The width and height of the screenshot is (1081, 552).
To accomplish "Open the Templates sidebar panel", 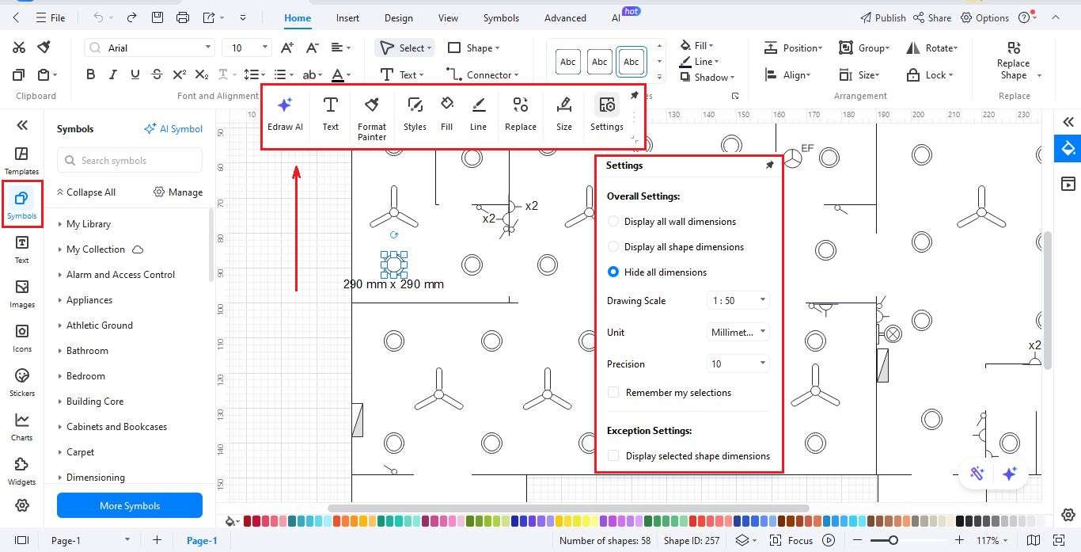I will coord(21,160).
